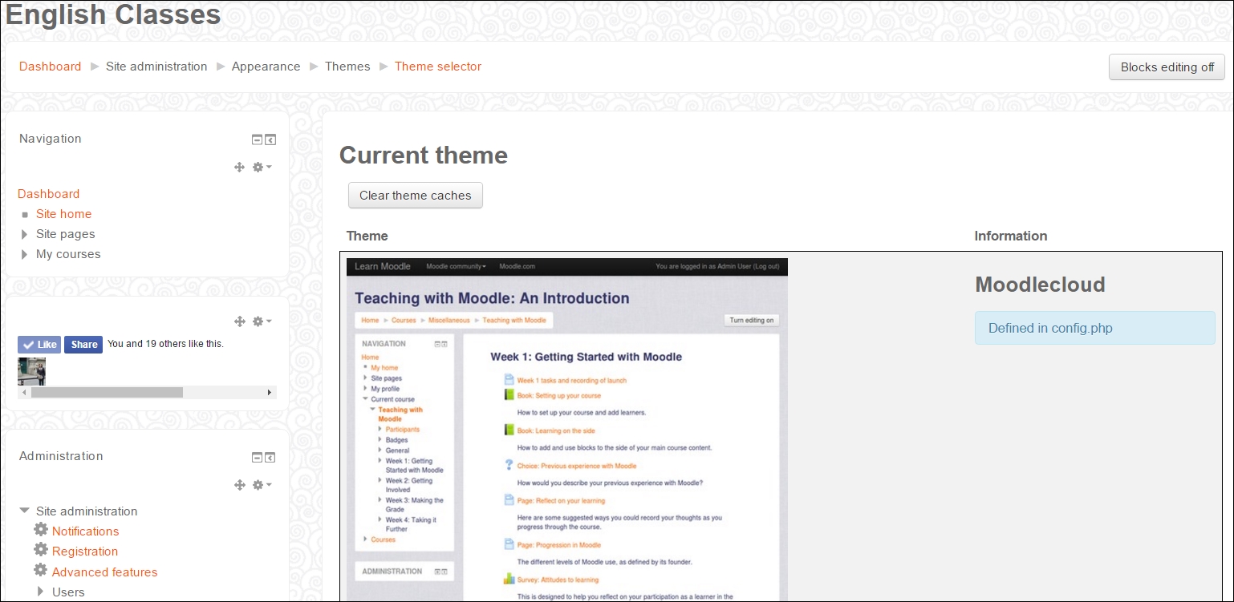
Task: Click the Navigation block title
Action: pyautogui.click(x=51, y=139)
